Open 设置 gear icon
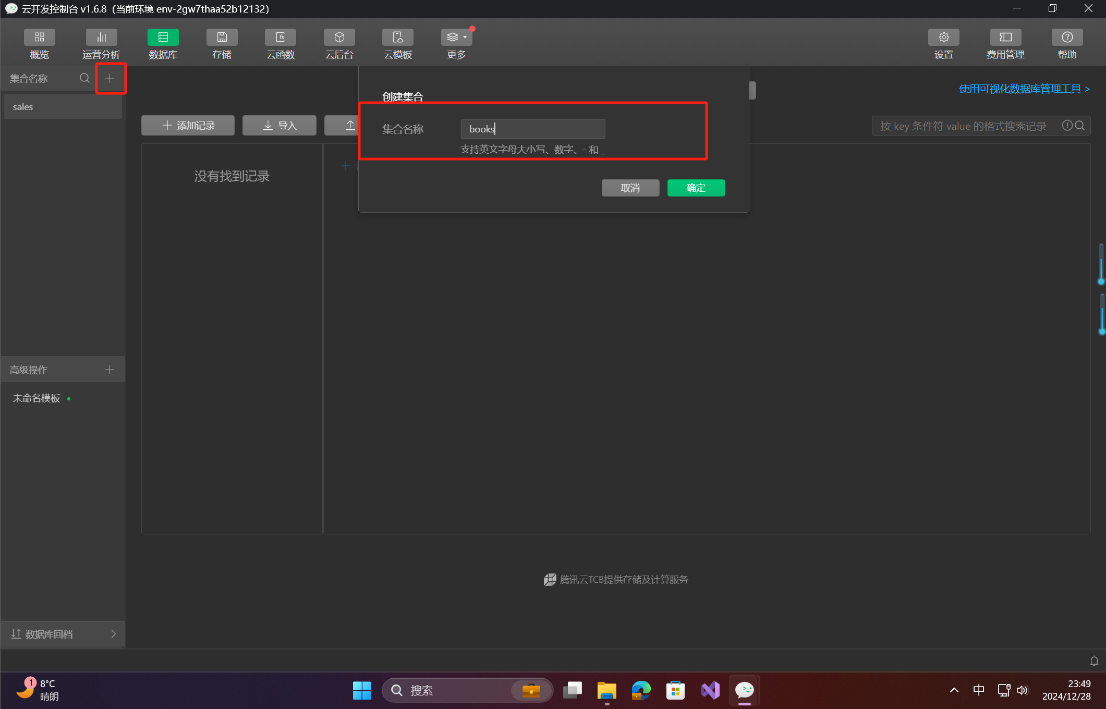Image resolution: width=1106 pixels, height=709 pixels. (943, 38)
